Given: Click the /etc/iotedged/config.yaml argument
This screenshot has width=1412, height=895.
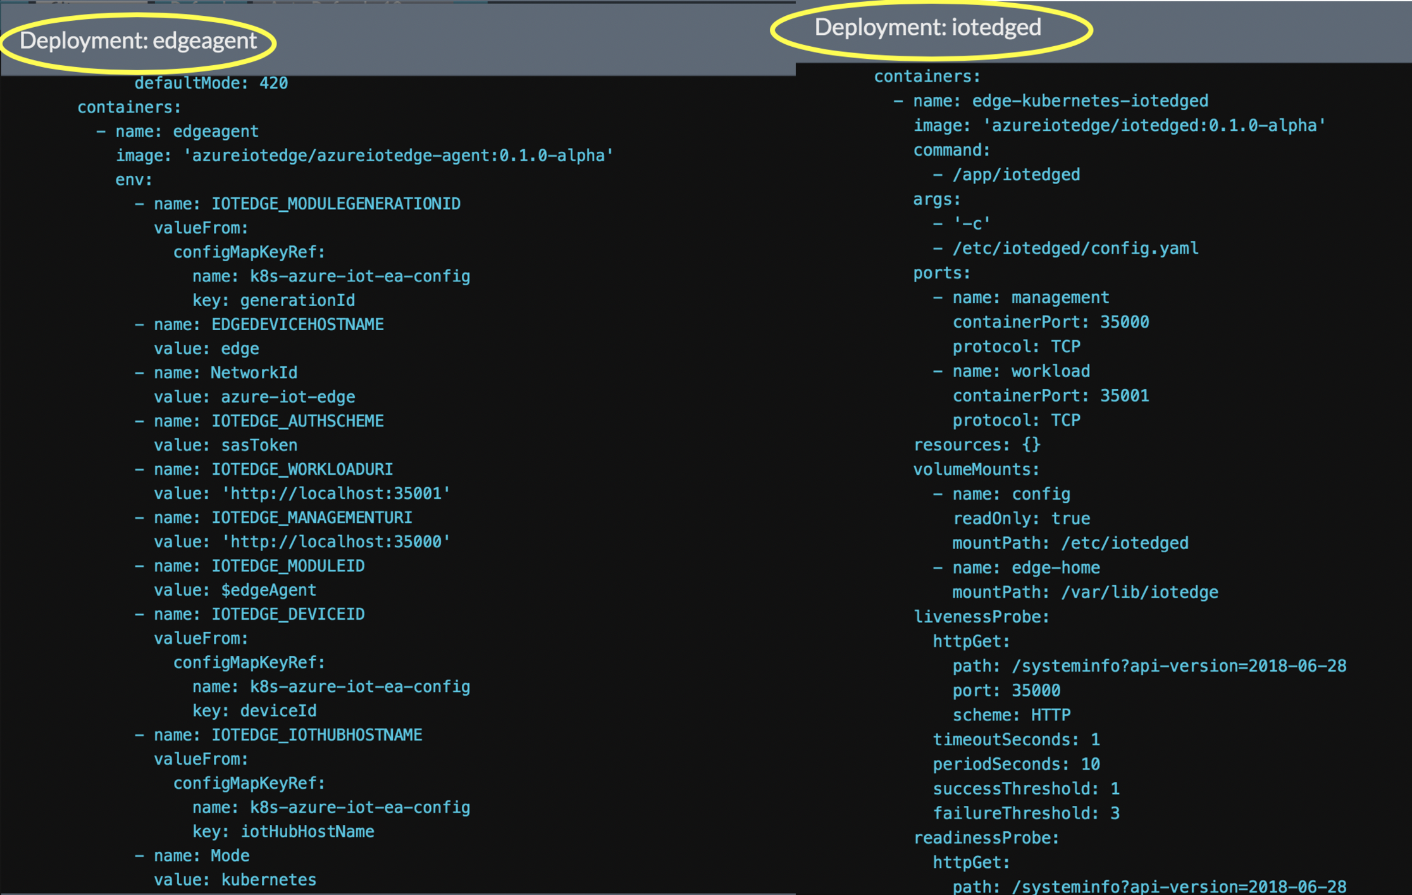Looking at the screenshot, I should 1075,248.
